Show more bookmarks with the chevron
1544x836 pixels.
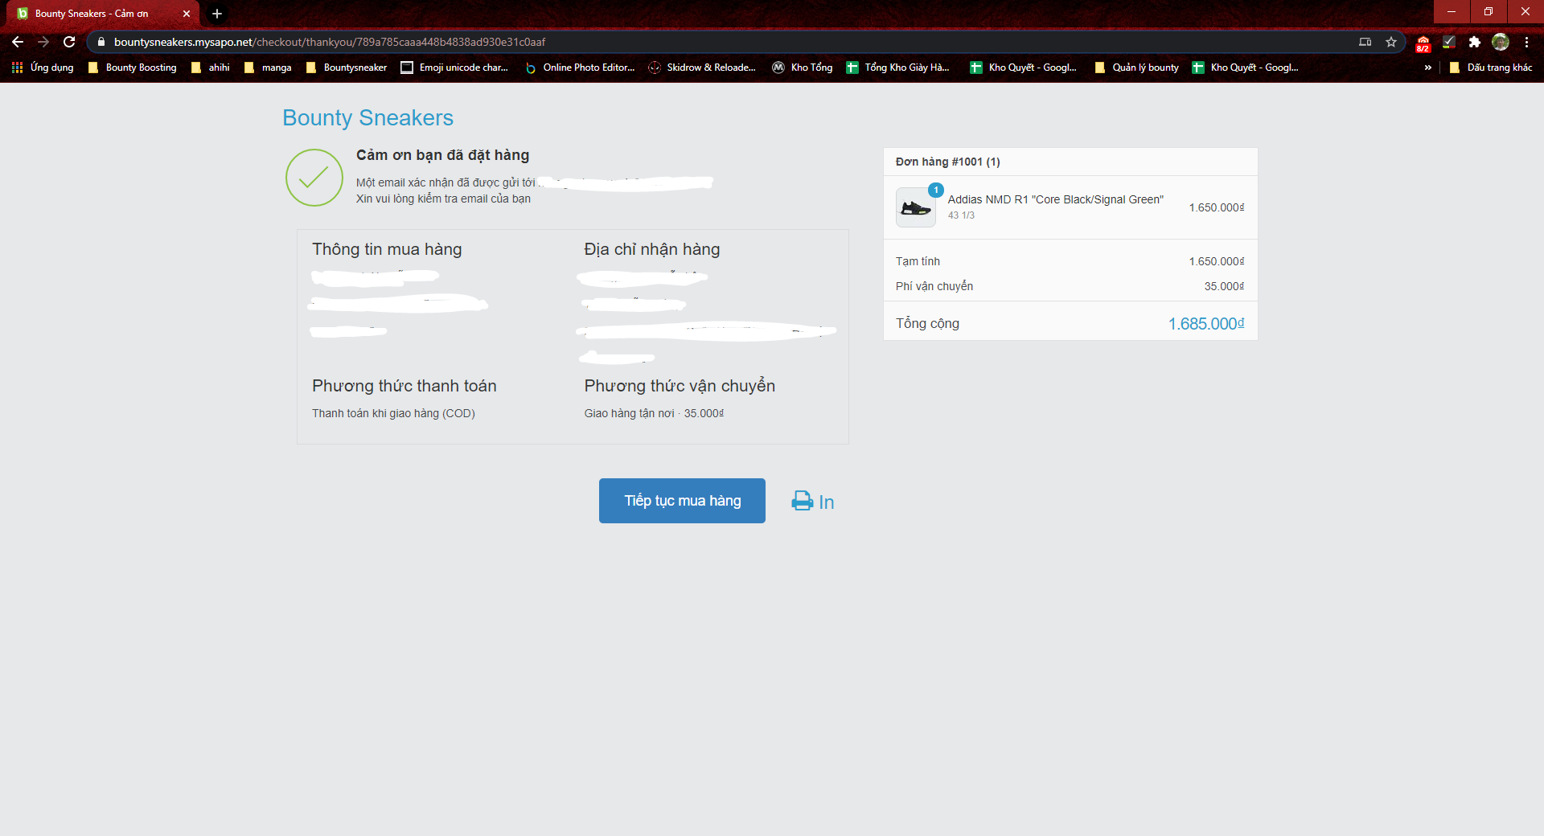1428,68
